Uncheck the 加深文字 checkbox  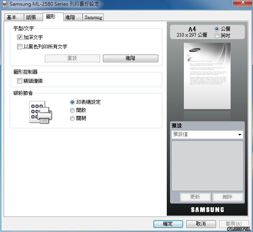point(20,37)
